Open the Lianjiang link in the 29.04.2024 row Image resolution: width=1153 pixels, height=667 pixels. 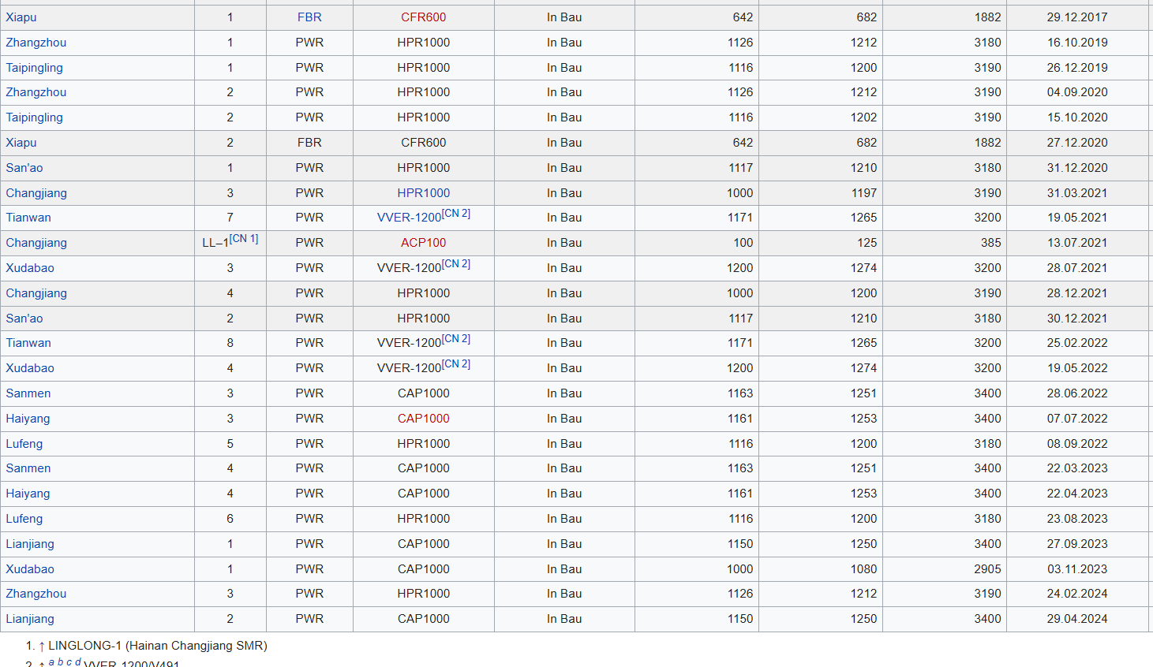click(x=30, y=619)
